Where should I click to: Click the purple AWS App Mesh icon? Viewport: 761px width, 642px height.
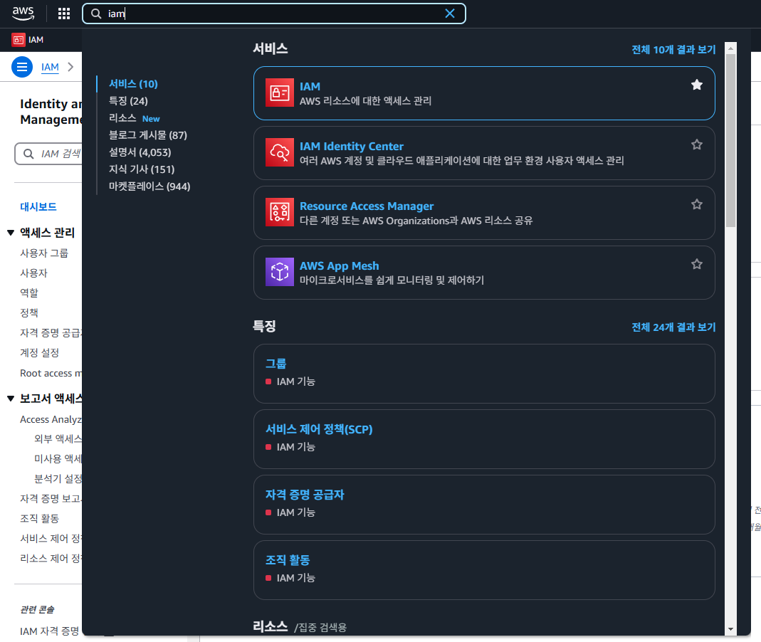coord(280,272)
